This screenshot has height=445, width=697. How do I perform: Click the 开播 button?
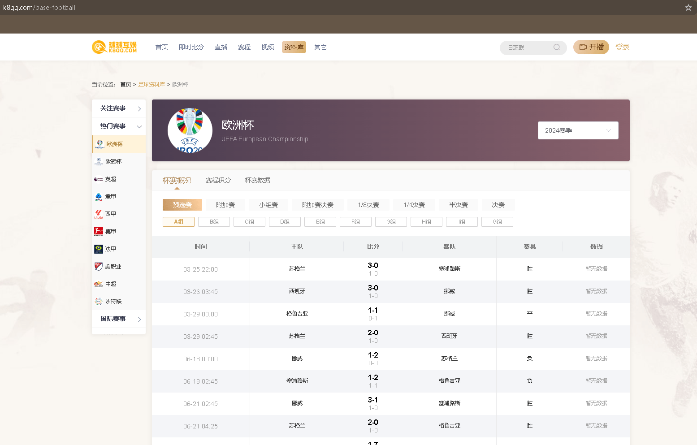point(591,47)
